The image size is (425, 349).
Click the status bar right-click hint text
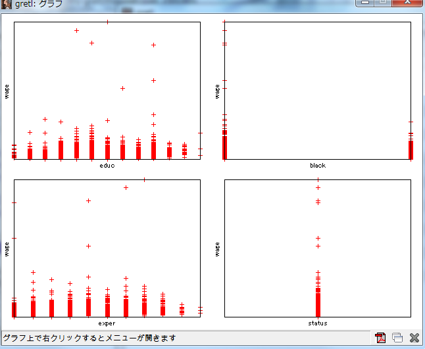89,338
